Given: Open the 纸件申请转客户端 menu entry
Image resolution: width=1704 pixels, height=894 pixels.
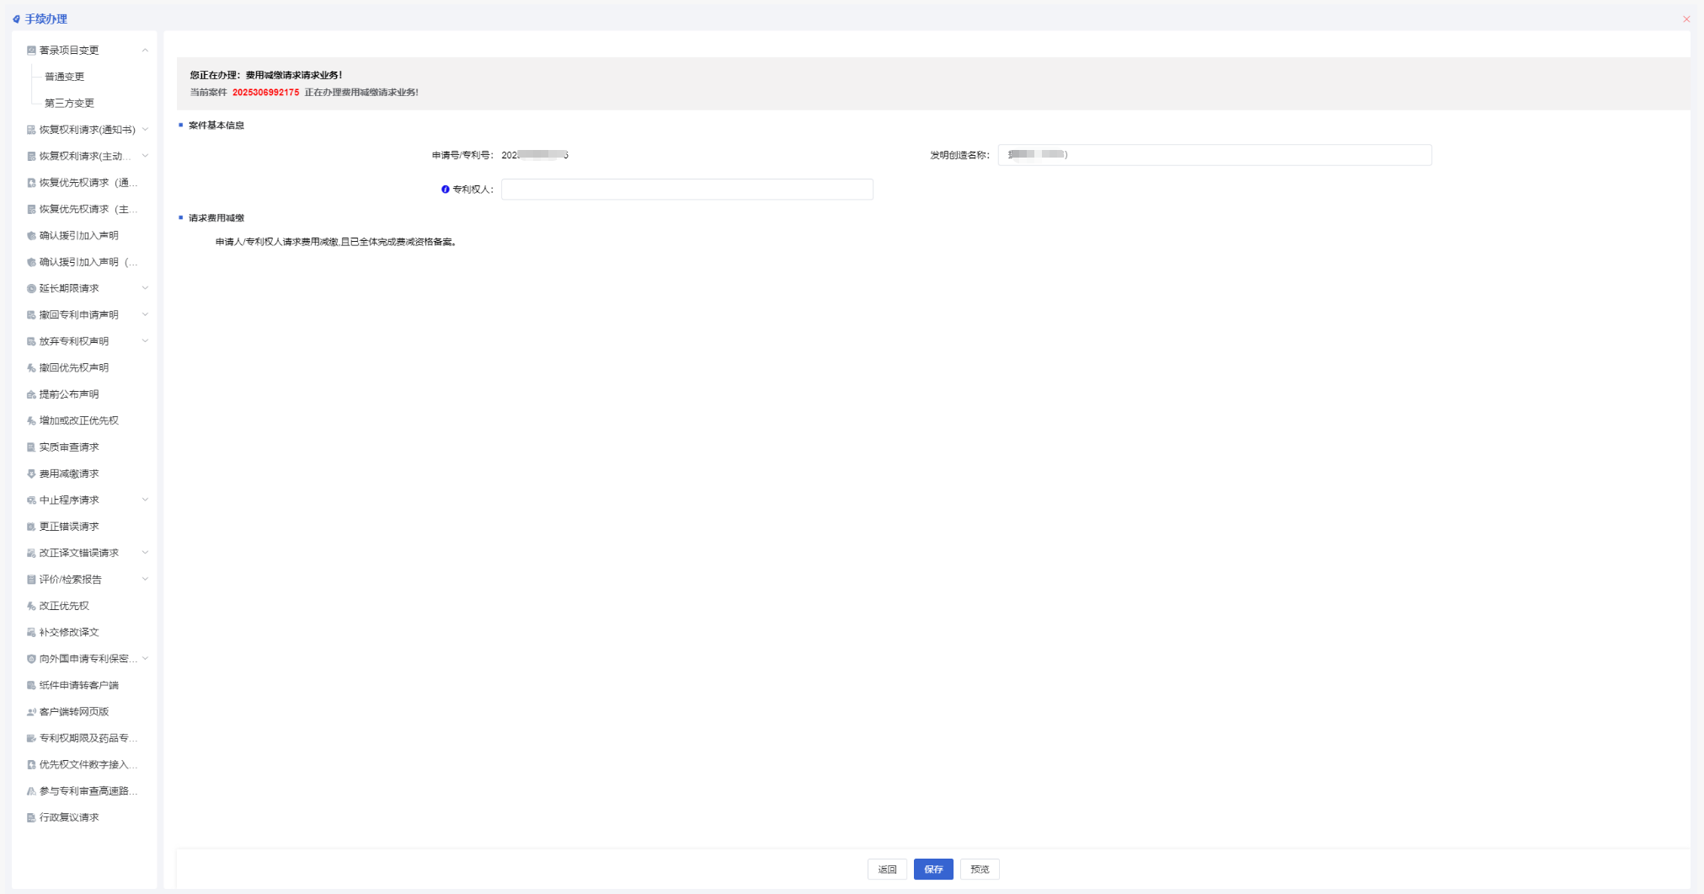Looking at the screenshot, I should (x=78, y=685).
